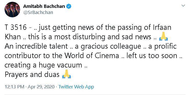Open the Twitter Web App source link
Screen dimensions: 190x95
[x=76, y=87]
